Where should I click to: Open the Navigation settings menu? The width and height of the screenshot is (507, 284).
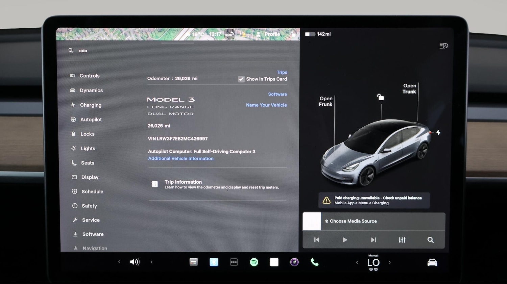point(91,248)
